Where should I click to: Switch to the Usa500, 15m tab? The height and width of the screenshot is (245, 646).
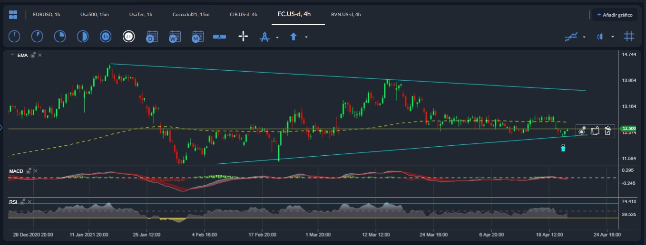95,15
